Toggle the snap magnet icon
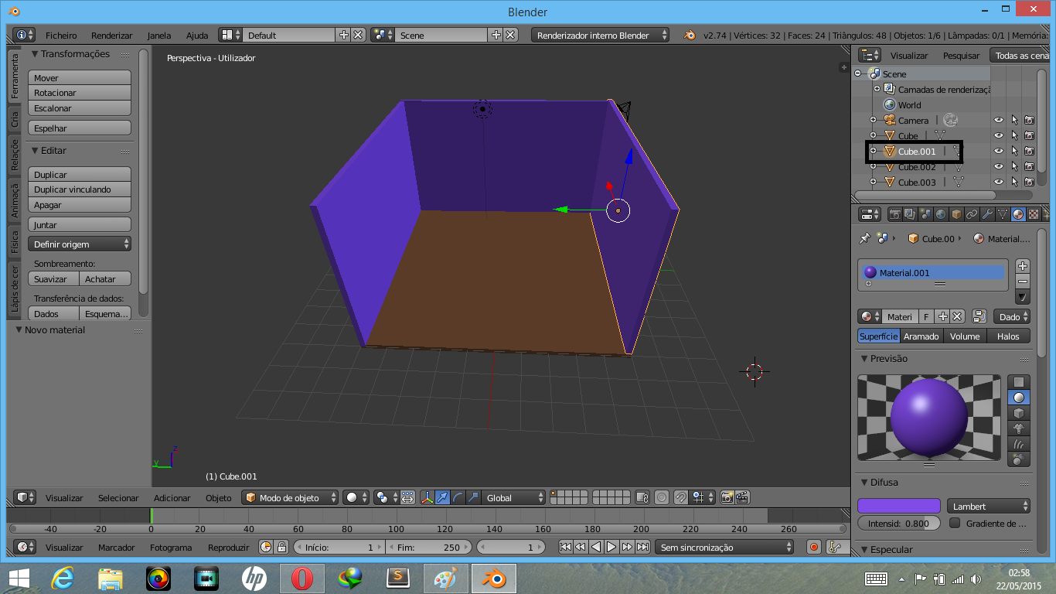Screen dimensions: 1056x594 [x=681, y=498]
